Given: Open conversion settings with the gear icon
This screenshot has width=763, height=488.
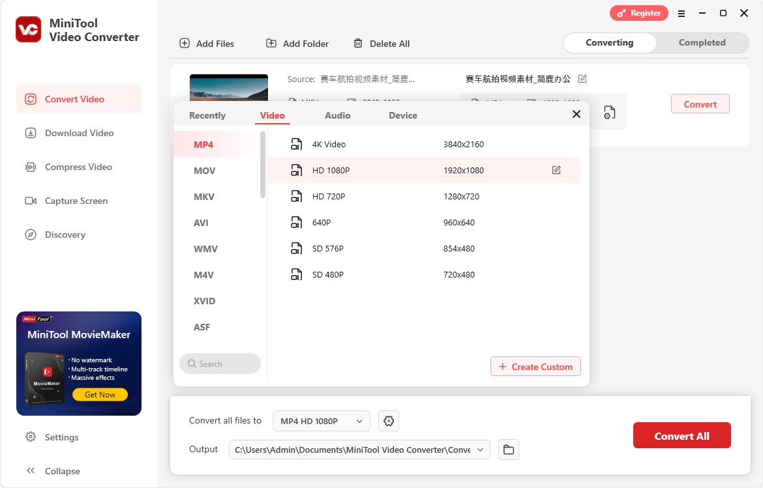Looking at the screenshot, I should 389,421.
